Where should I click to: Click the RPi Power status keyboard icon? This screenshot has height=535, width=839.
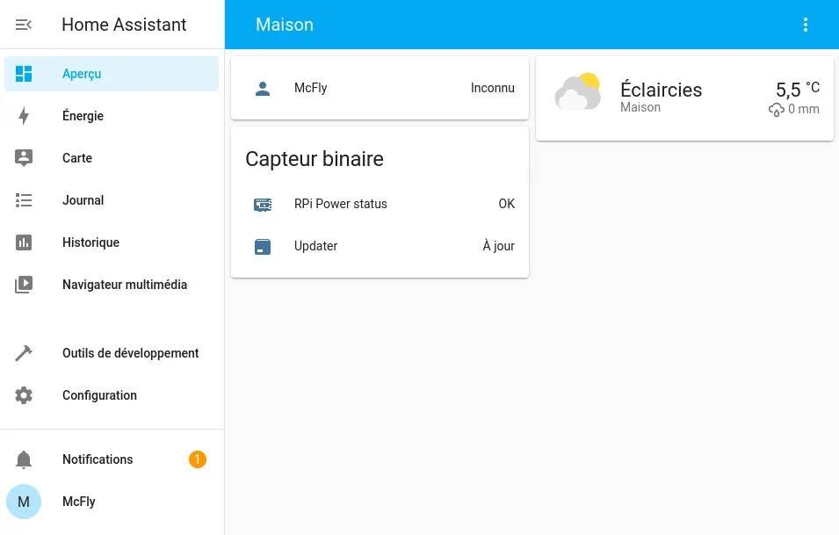(x=262, y=204)
